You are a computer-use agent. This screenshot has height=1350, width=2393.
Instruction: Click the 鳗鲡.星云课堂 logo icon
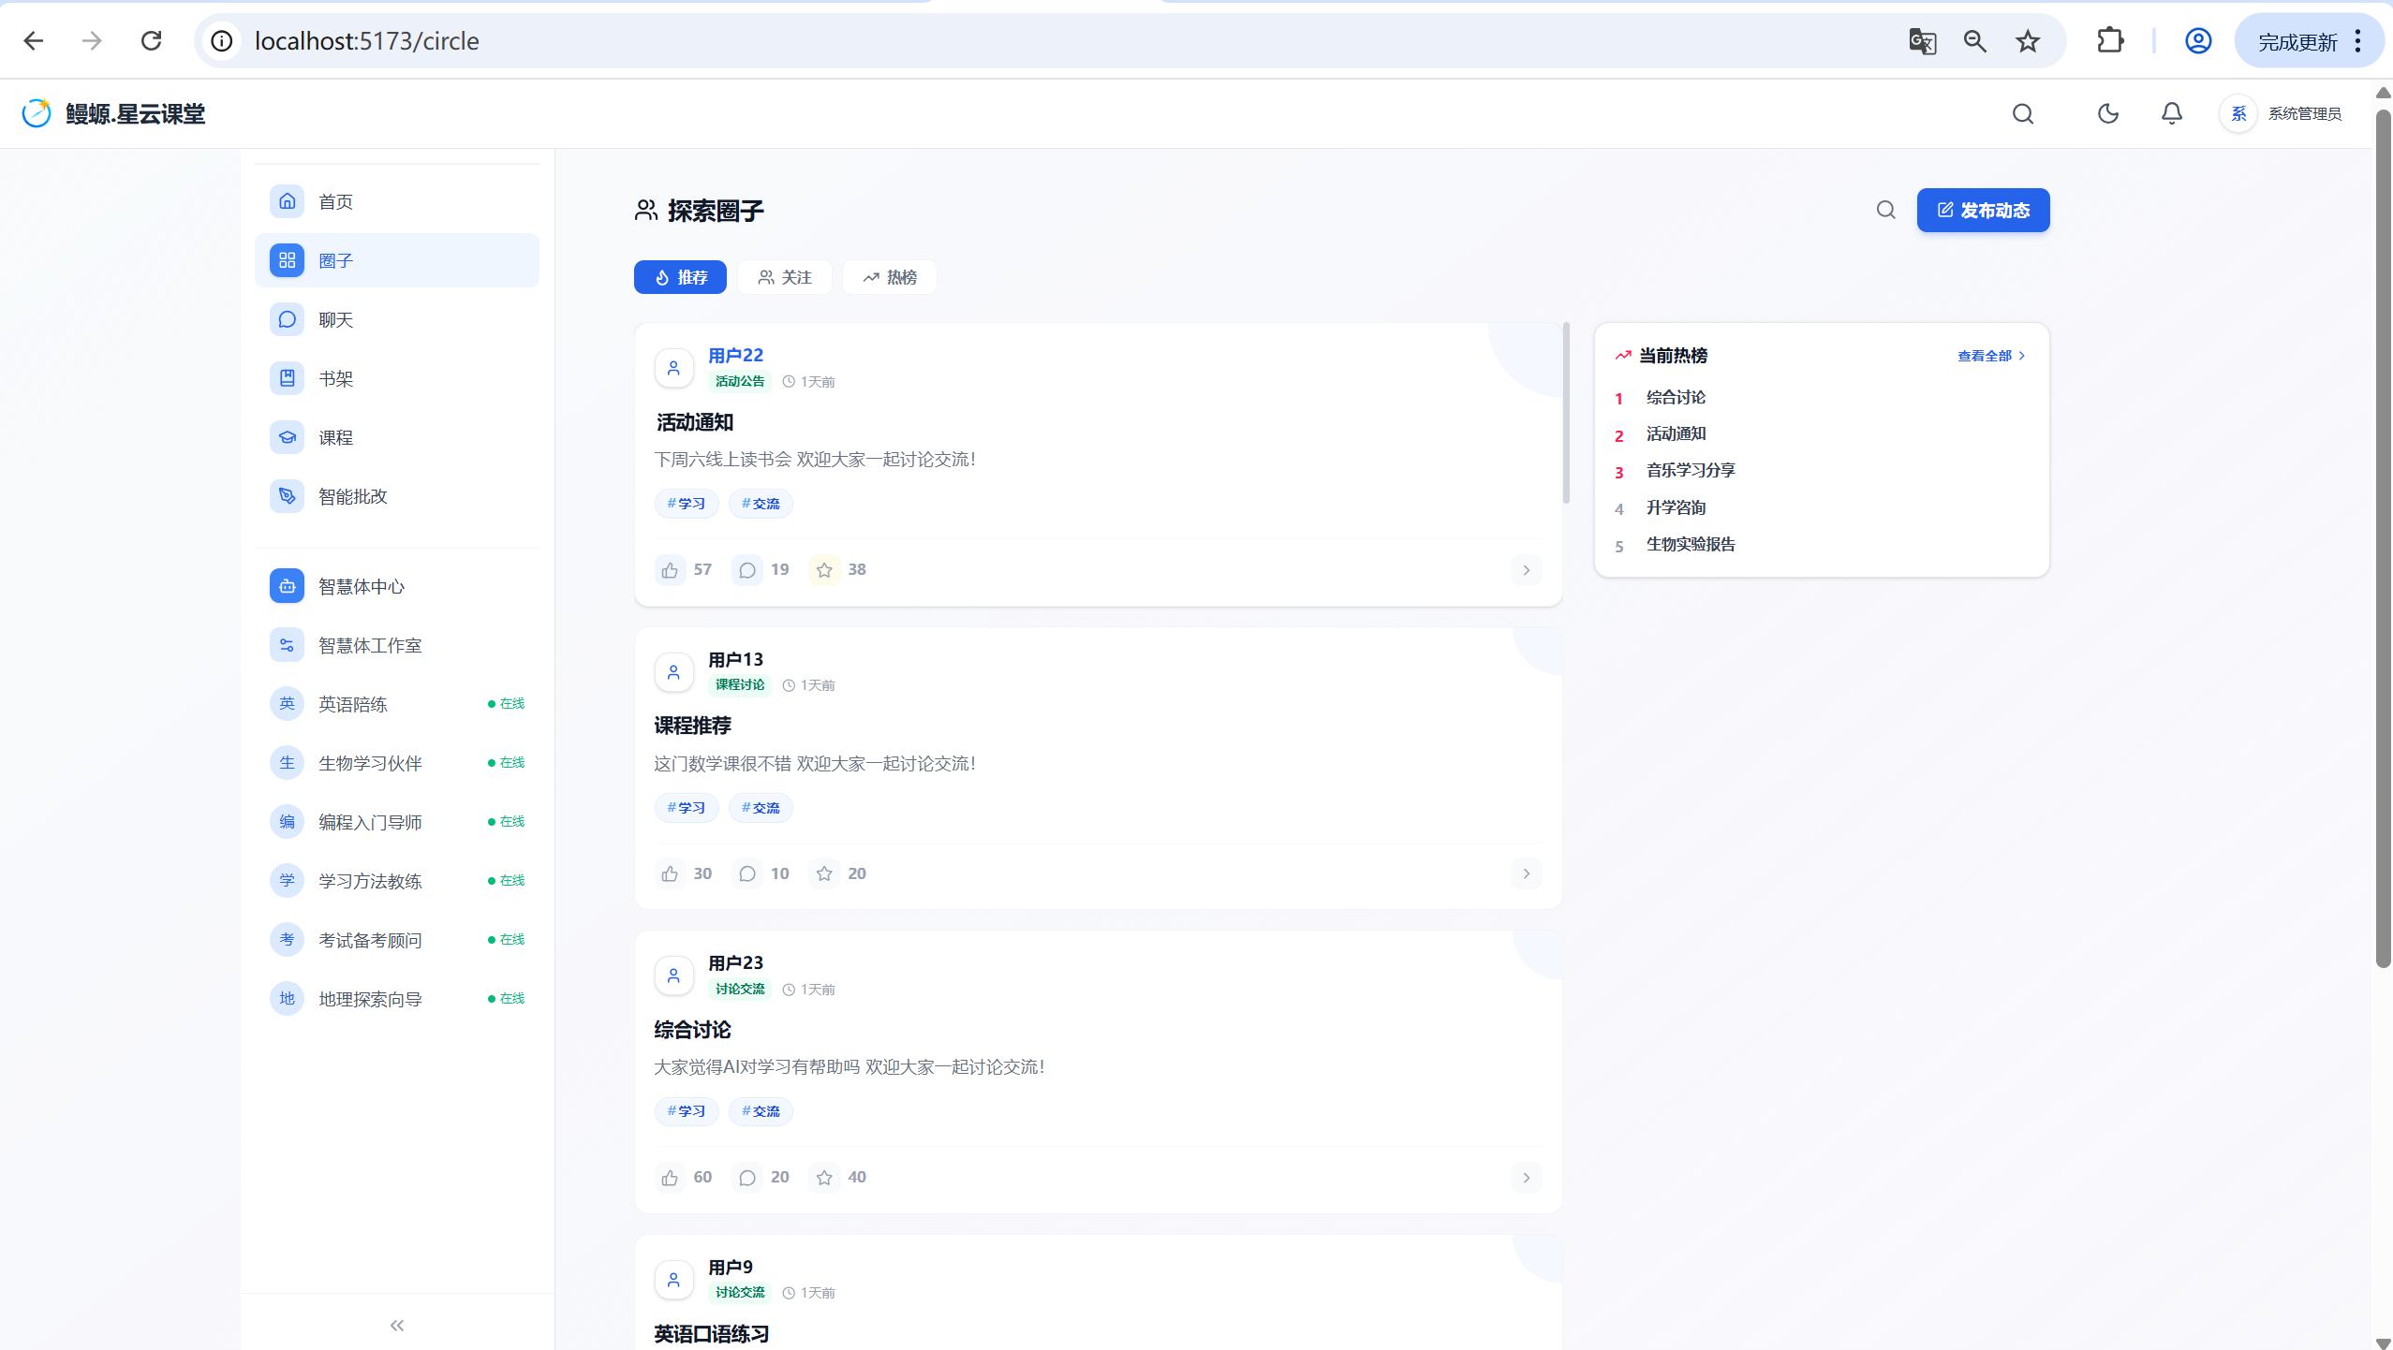click(x=37, y=113)
